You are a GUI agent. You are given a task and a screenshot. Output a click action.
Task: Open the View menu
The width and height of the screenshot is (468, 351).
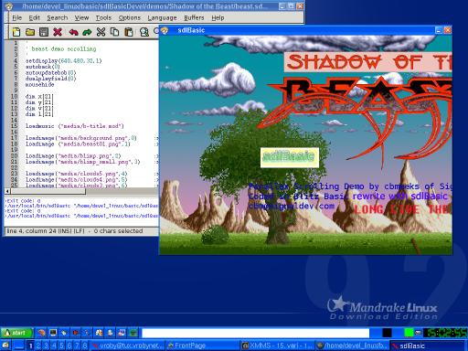(81, 17)
